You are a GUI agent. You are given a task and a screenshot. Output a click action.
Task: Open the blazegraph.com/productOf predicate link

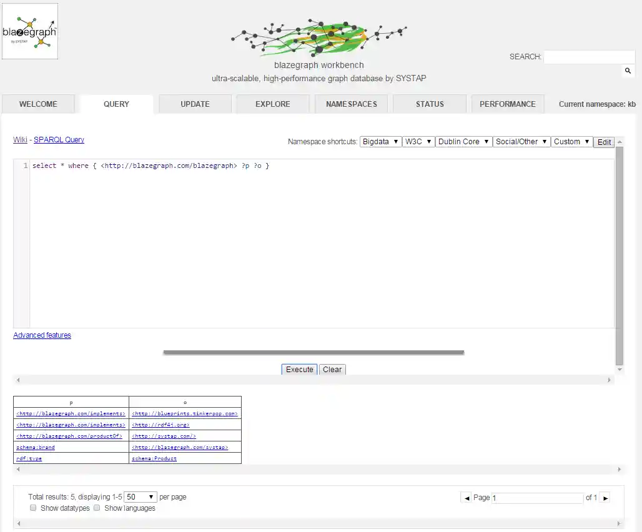(69, 436)
